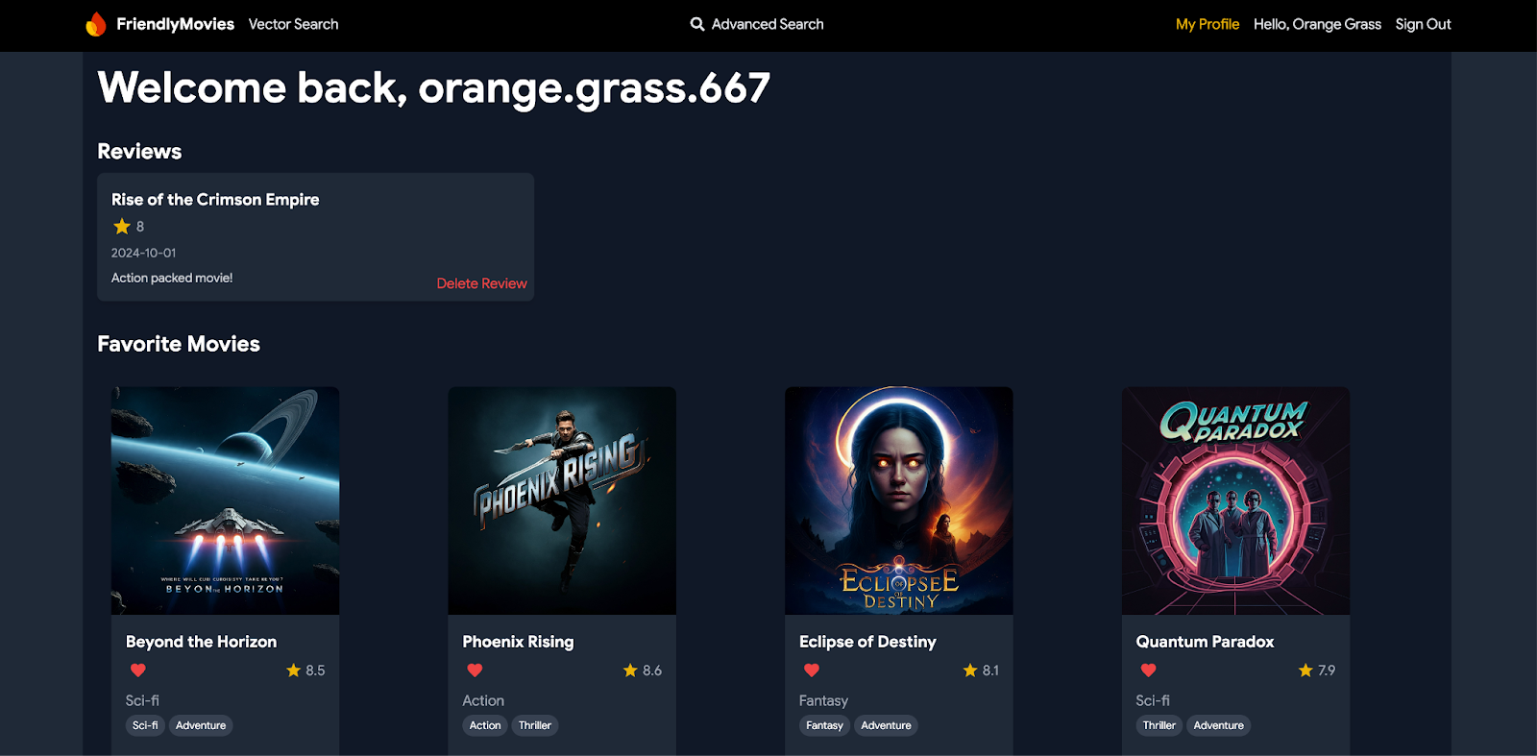Click the FriendlyMovies flame logo icon
The height and width of the screenshot is (756, 1537).
click(x=96, y=24)
